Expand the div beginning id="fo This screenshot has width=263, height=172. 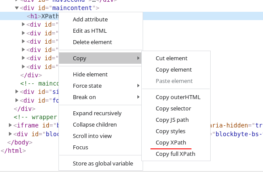pyautogui.click(x=17, y=100)
